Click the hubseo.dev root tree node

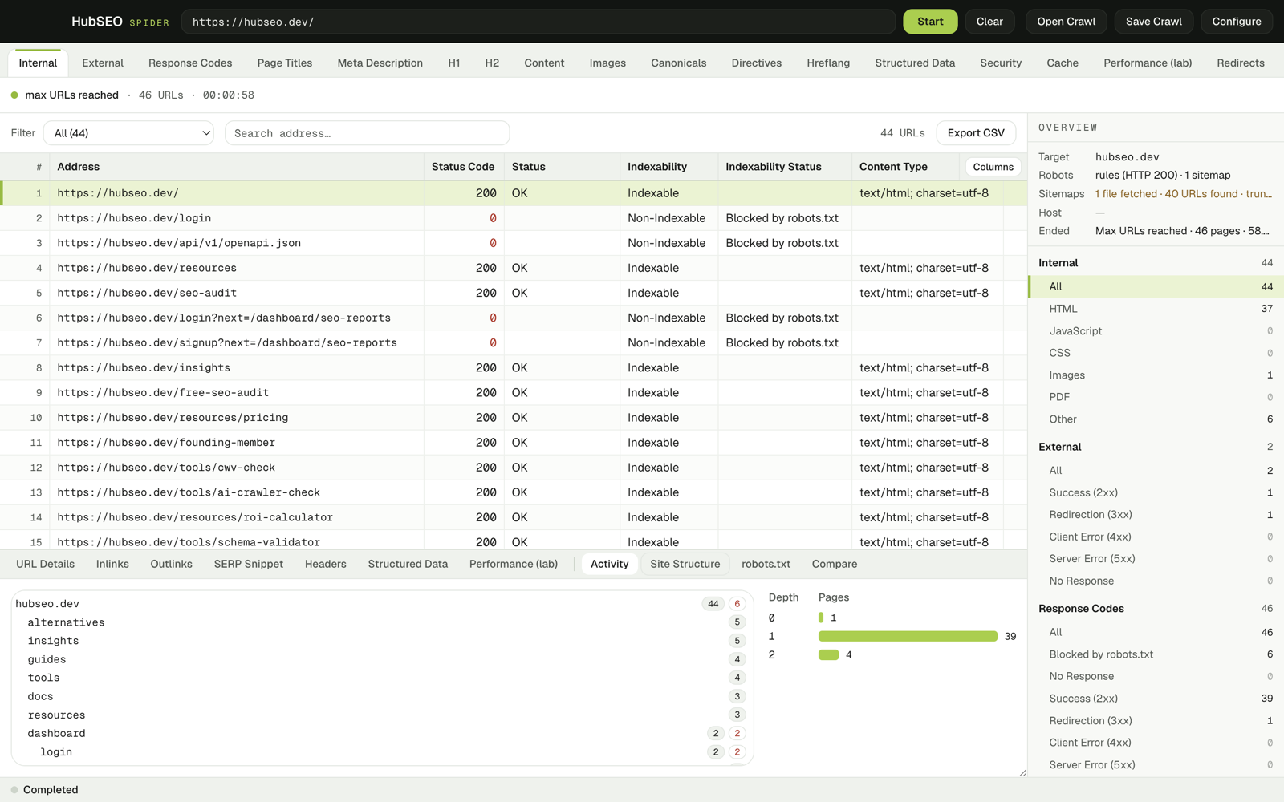pos(381,604)
